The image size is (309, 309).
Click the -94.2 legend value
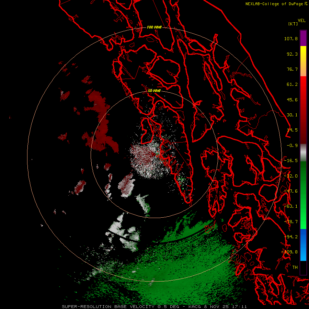pyautogui.click(x=291, y=237)
